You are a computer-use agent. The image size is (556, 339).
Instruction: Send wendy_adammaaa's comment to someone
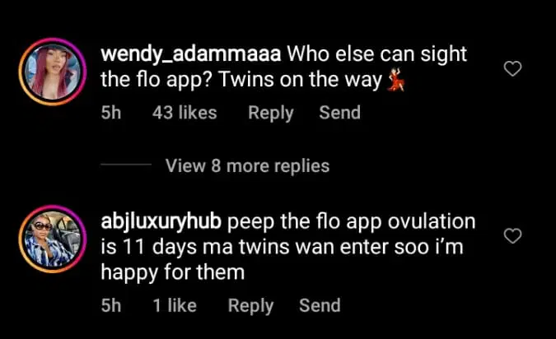(x=339, y=113)
